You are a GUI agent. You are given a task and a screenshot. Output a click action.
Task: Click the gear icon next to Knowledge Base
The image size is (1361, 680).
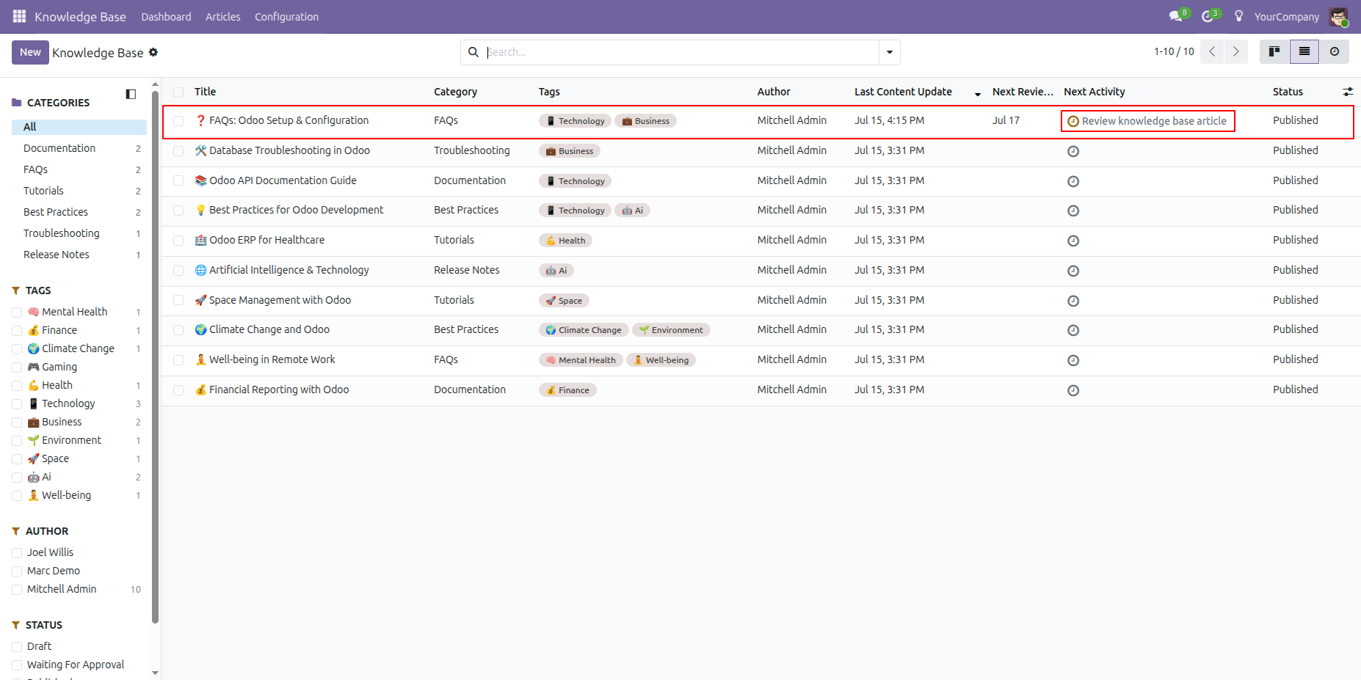pyautogui.click(x=153, y=52)
